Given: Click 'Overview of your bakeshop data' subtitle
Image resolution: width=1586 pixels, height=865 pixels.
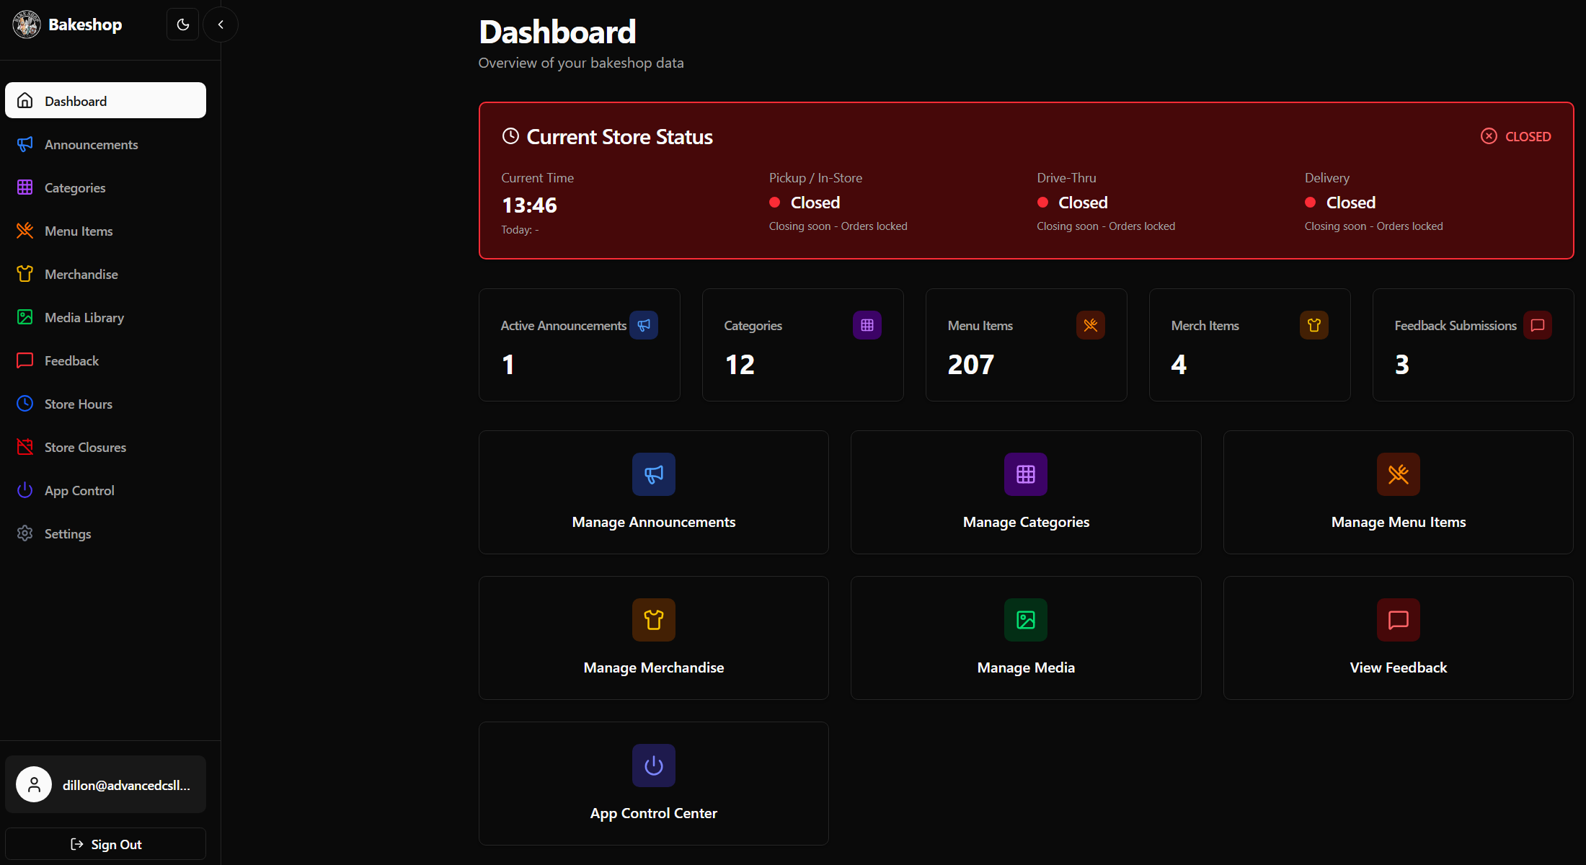Looking at the screenshot, I should [x=581, y=63].
